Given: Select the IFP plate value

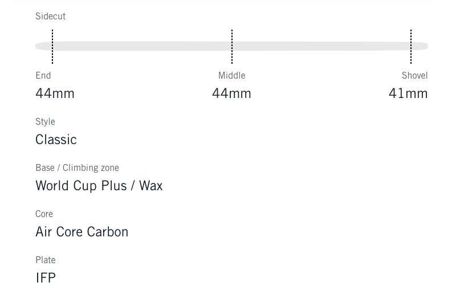Looking at the screenshot, I should [46, 278].
